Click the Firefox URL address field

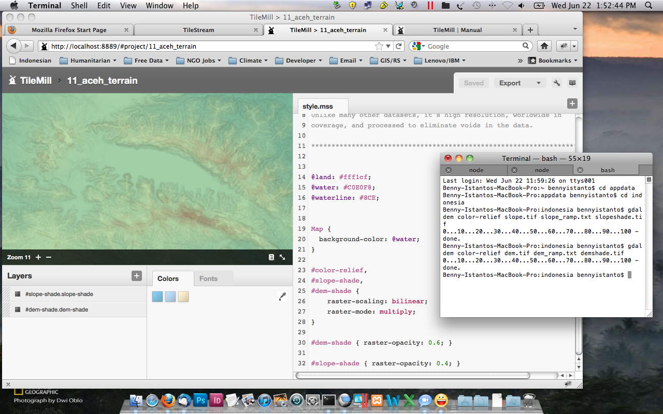tap(207, 46)
